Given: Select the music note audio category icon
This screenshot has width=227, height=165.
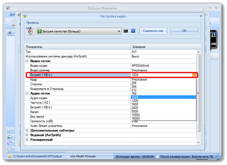Looking at the screenshot, I should (10, 130).
